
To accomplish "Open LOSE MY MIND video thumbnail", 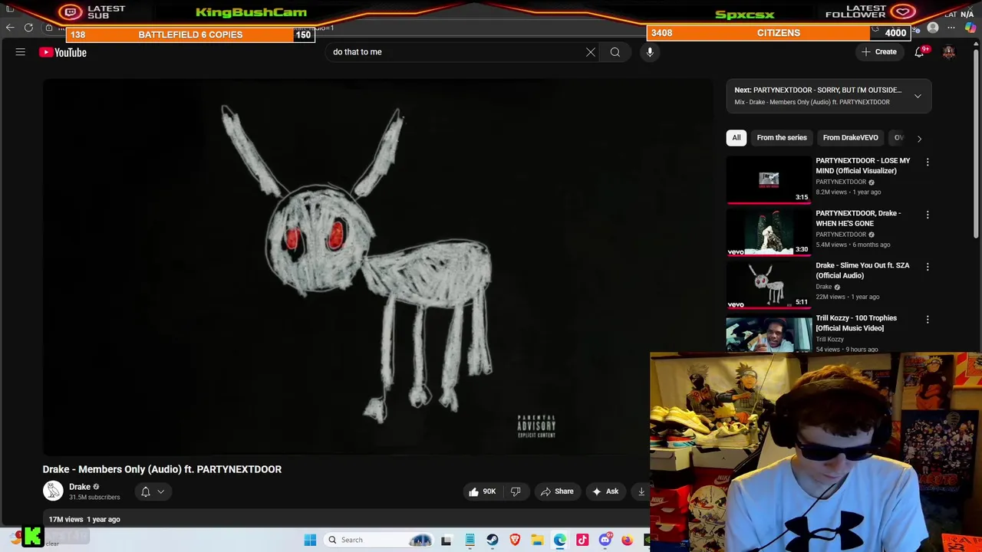I will coord(769,180).
